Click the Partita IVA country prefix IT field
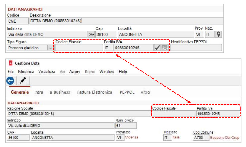This screenshot has height=147, width=246. pos(108,48)
